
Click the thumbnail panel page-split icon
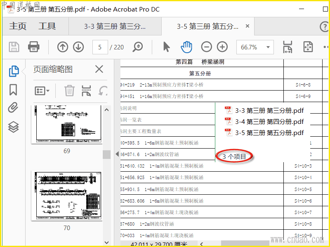[86, 91]
